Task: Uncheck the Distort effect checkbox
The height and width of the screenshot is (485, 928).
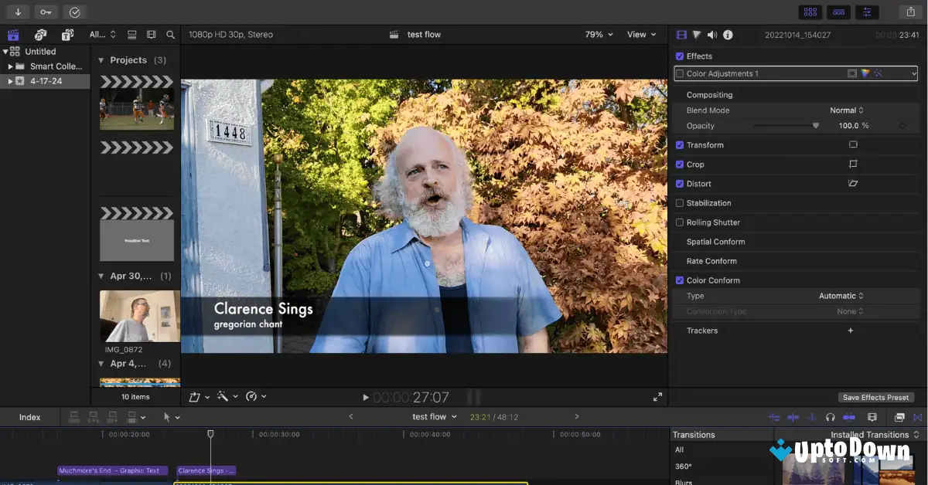Action: pyautogui.click(x=679, y=183)
